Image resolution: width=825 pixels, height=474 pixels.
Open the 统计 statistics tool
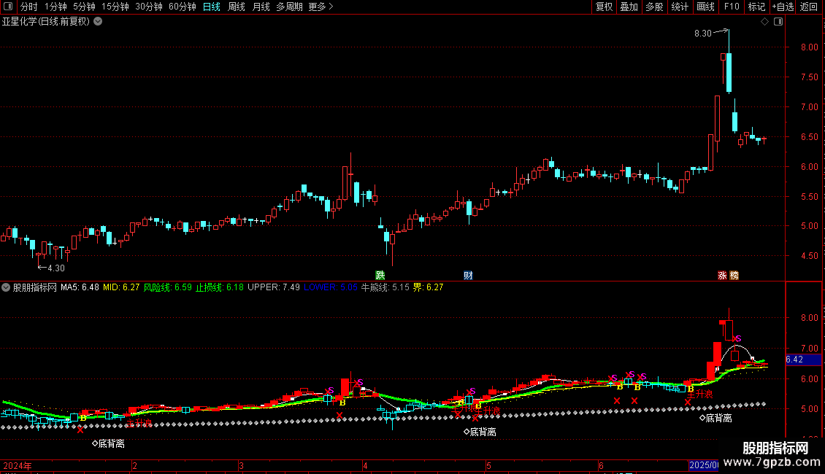pyautogui.click(x=679, y=7)
